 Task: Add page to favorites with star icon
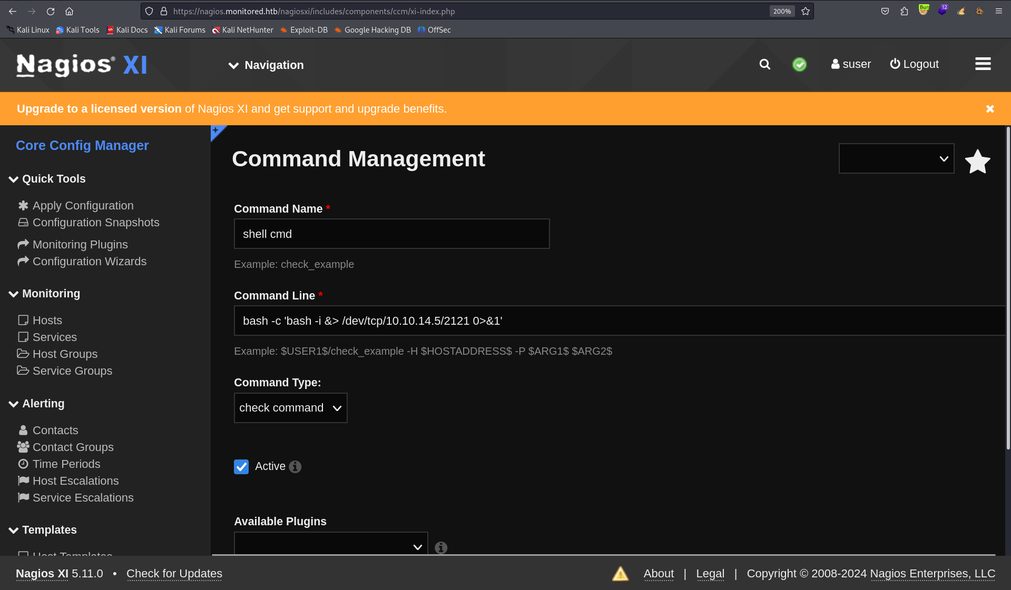coord(978,161)
